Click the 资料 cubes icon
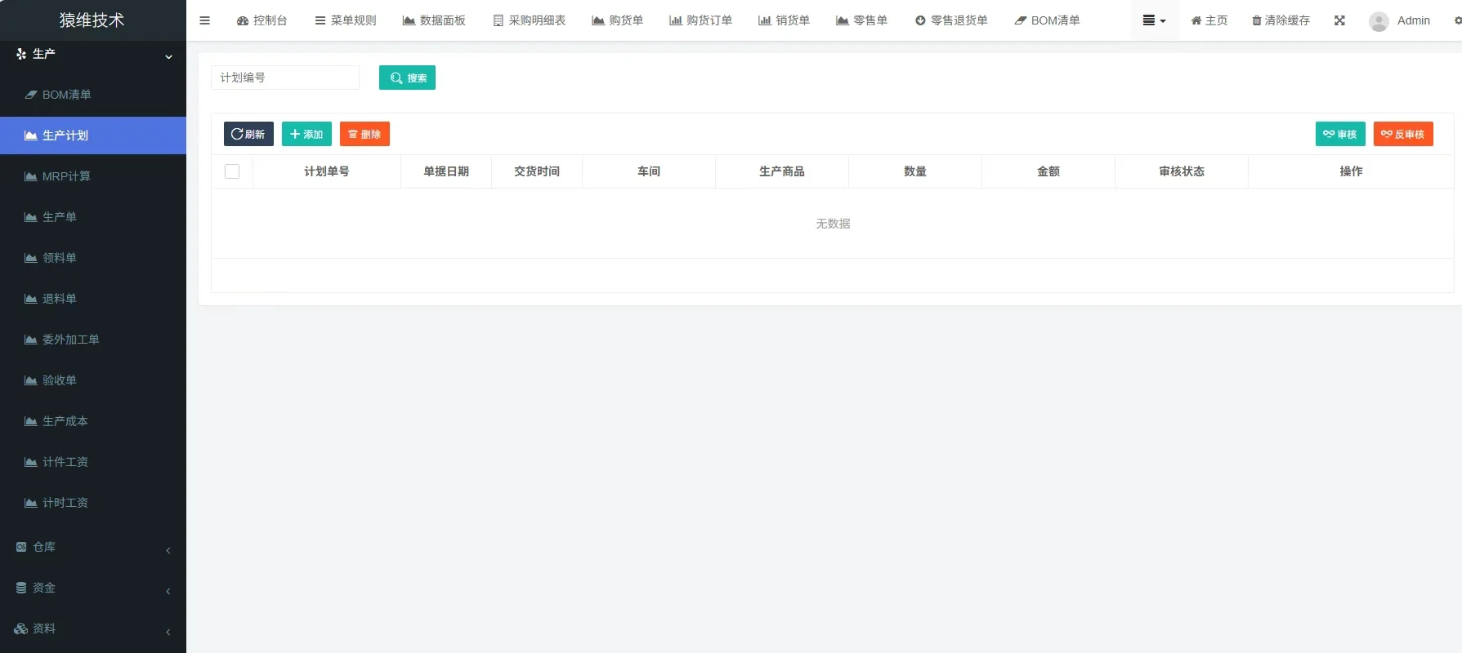Viewport: 1462px width, 653px height. tap(21, 629)
